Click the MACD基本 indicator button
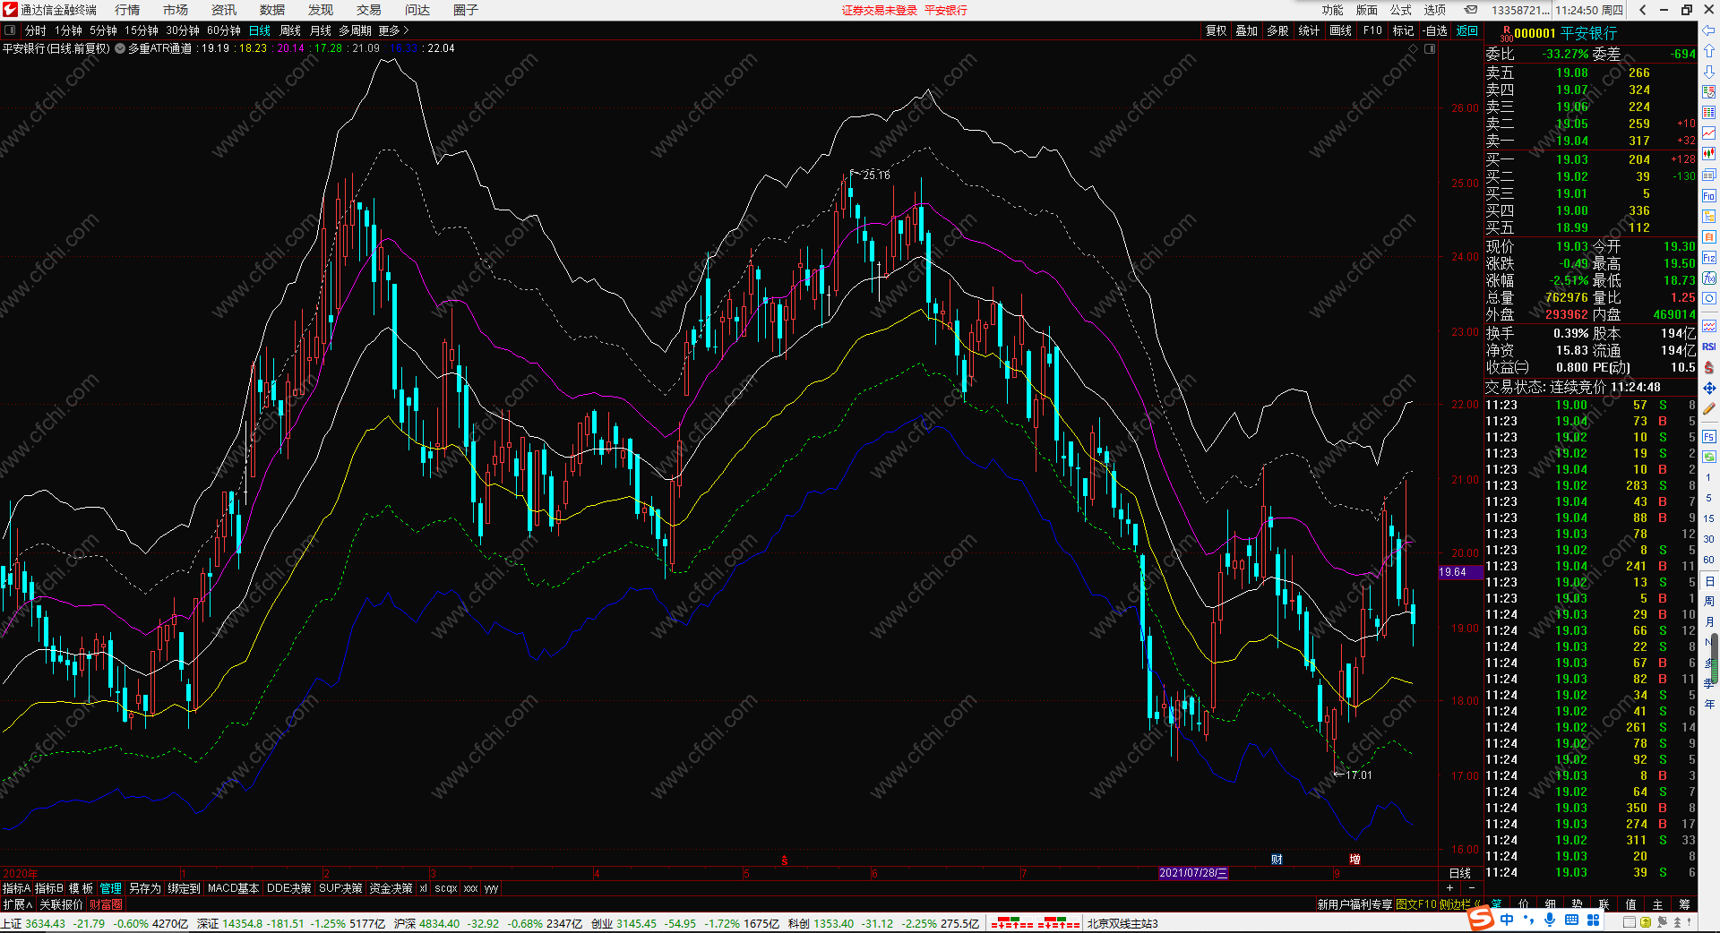1720x933 pixels. pyautogui.click(x=233, y=888)
